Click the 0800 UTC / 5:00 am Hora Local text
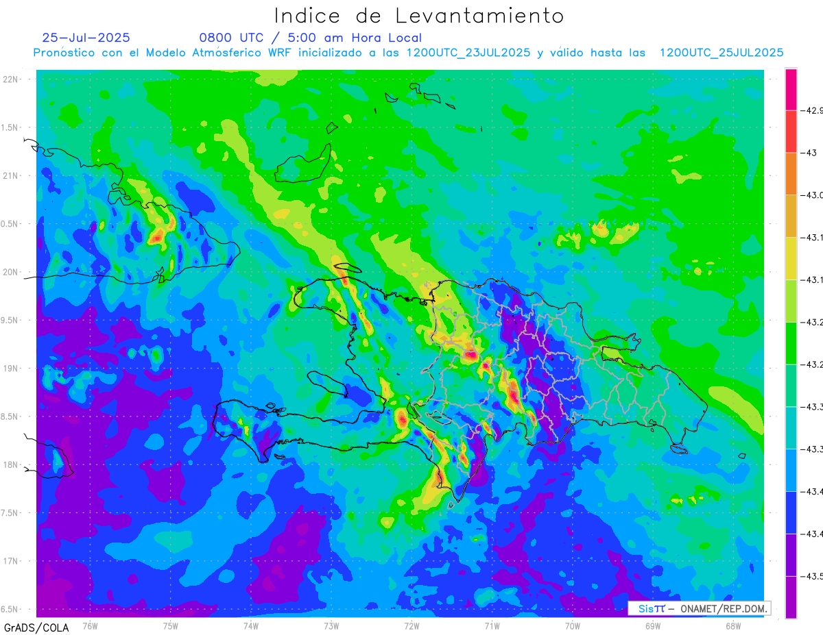This screenshot has width=823, height=635. pos(310,38)
